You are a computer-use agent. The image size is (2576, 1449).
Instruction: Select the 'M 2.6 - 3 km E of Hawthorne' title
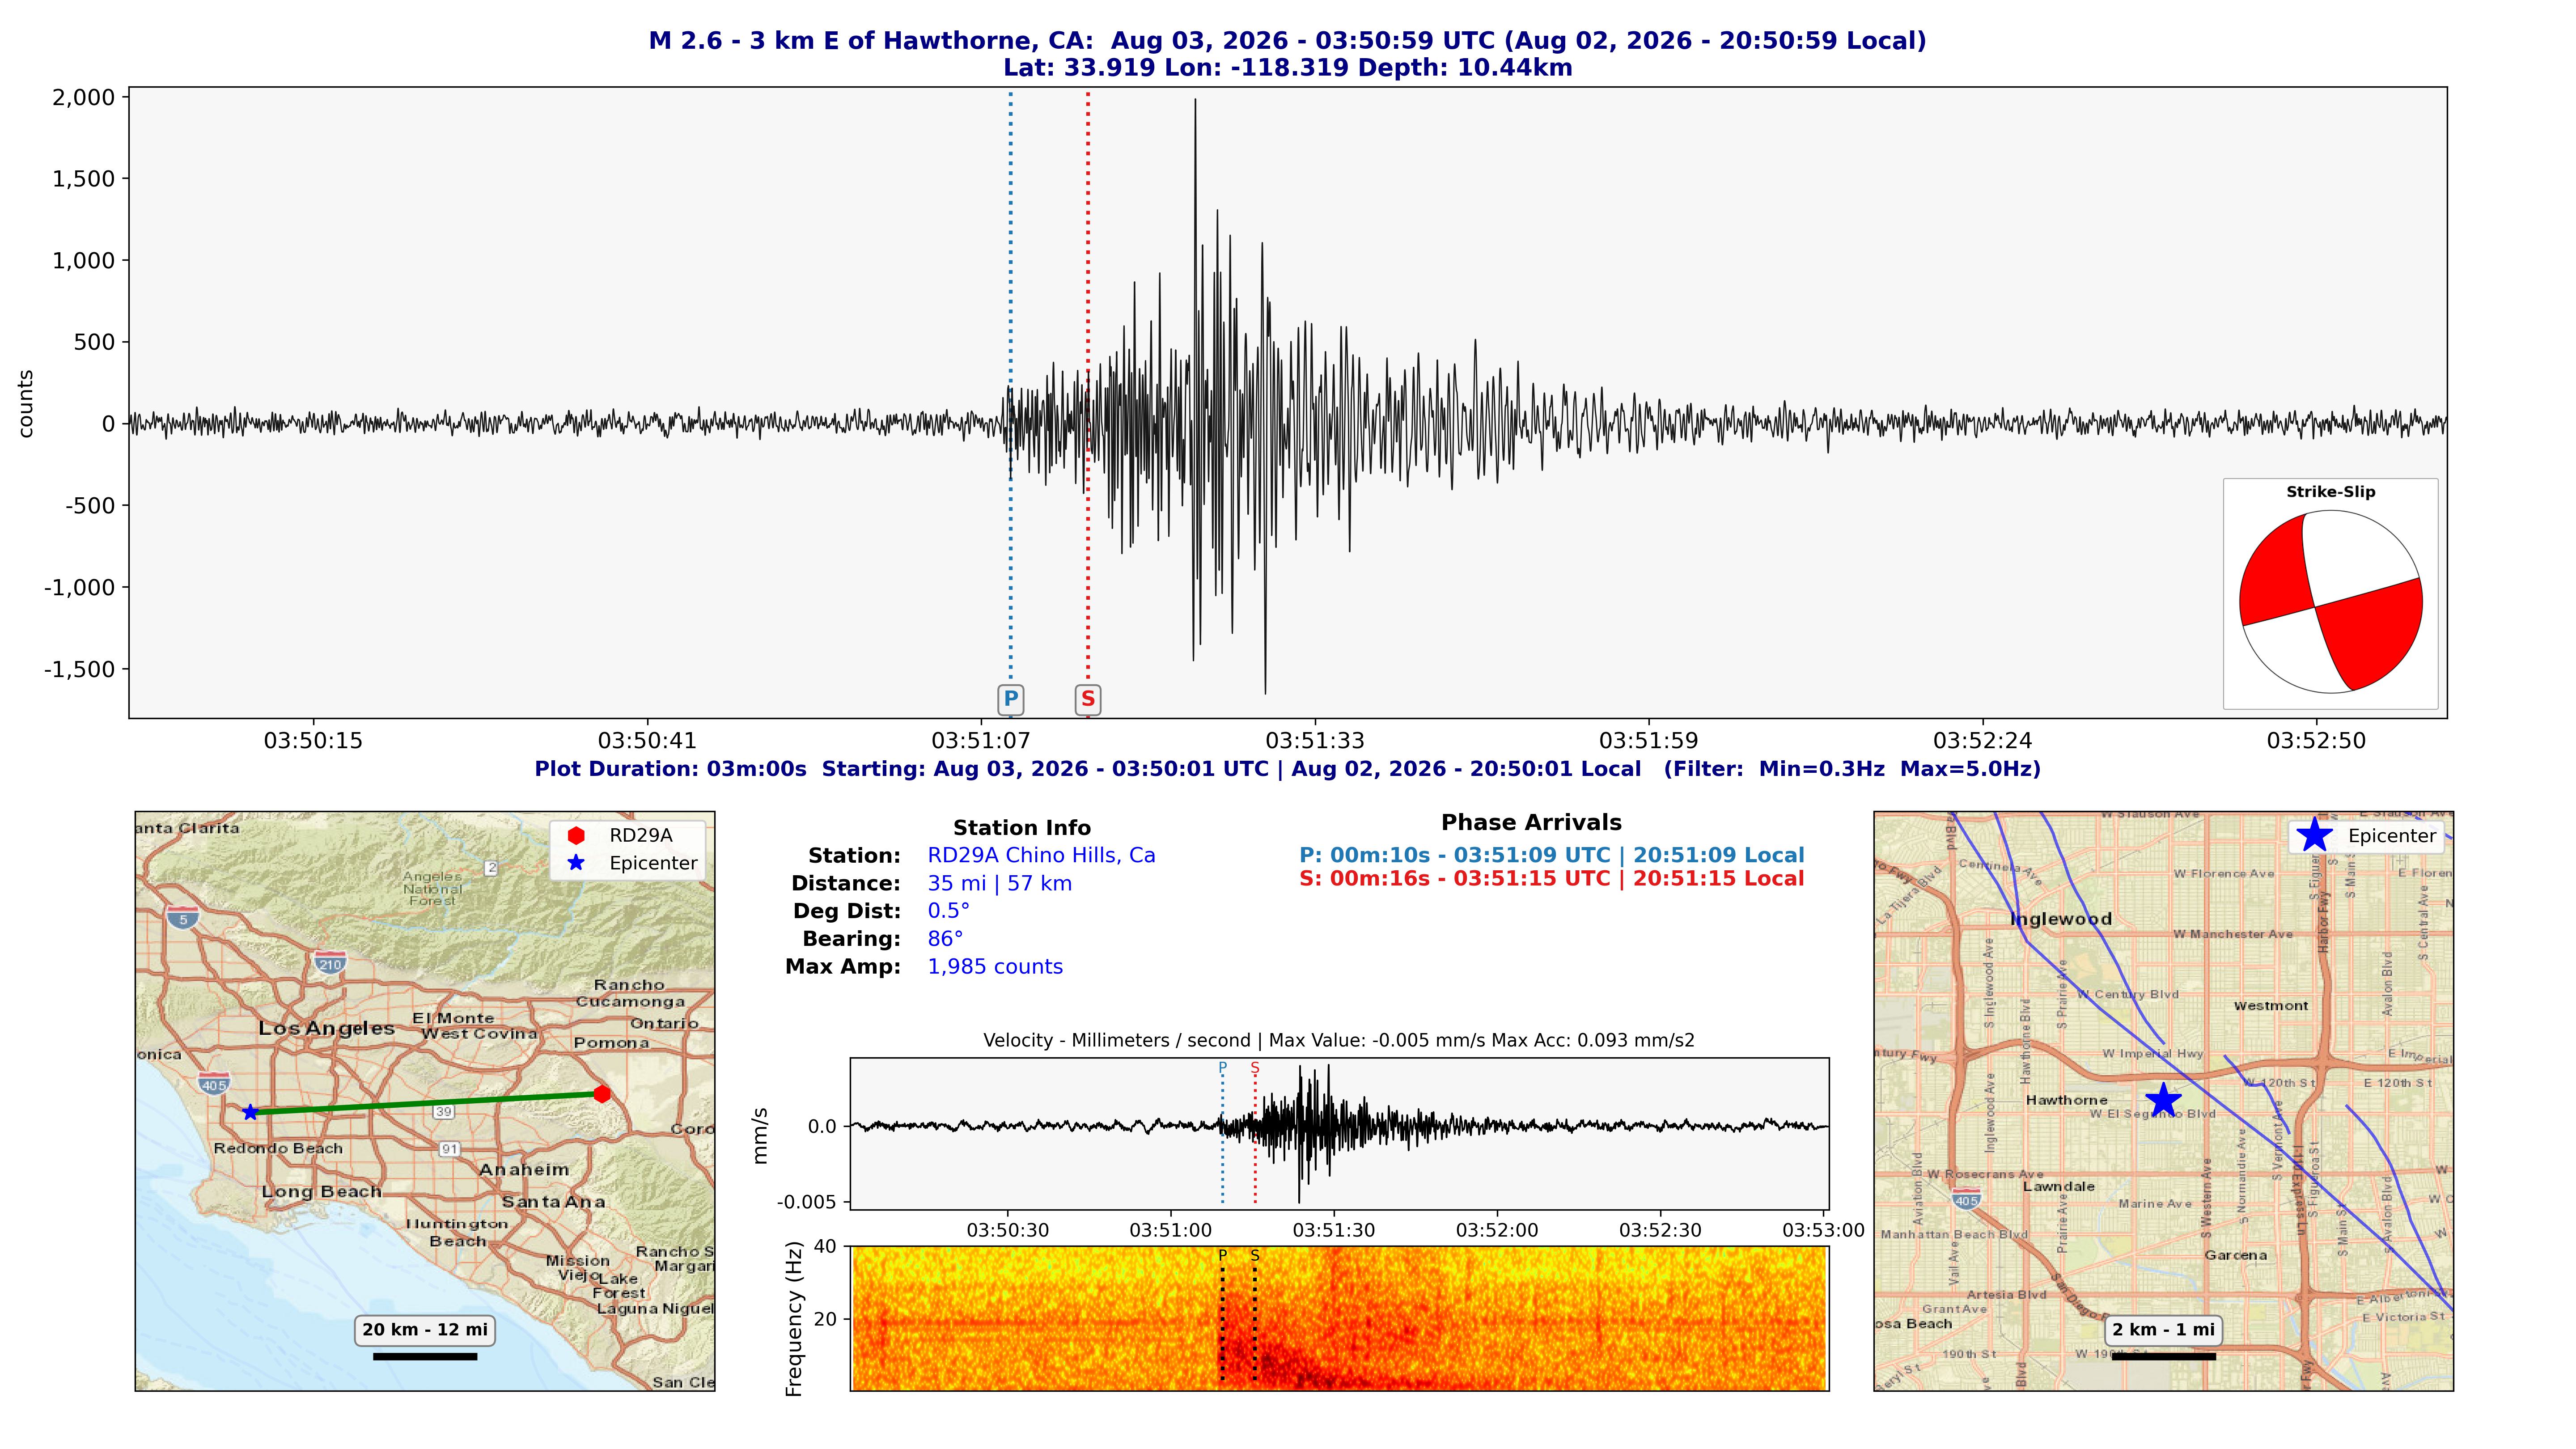(1288, 41)
